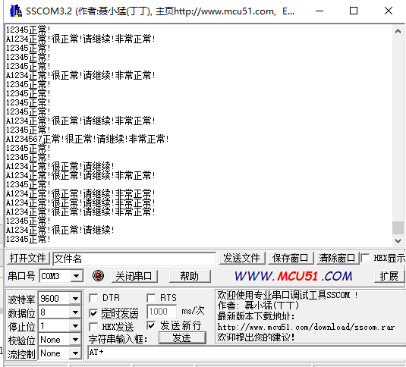Click the 关闭串口 button

click(x=134, y=276)
